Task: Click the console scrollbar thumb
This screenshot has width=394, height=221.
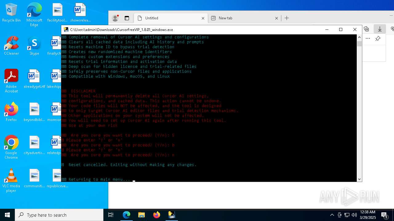Action: 359,44
